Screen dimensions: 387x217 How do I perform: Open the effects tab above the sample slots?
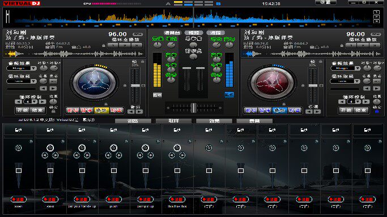[214, 121]
